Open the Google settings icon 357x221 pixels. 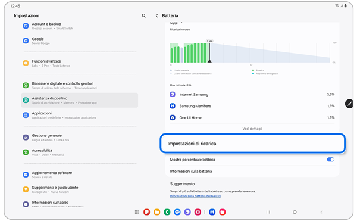26,41
